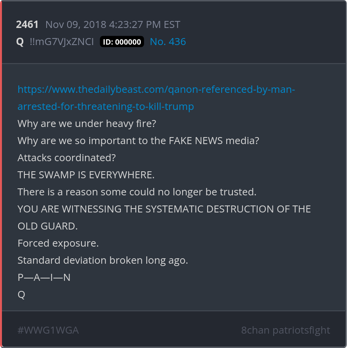Select the post number 2461

pyautogui.click(x=27, y=24)
